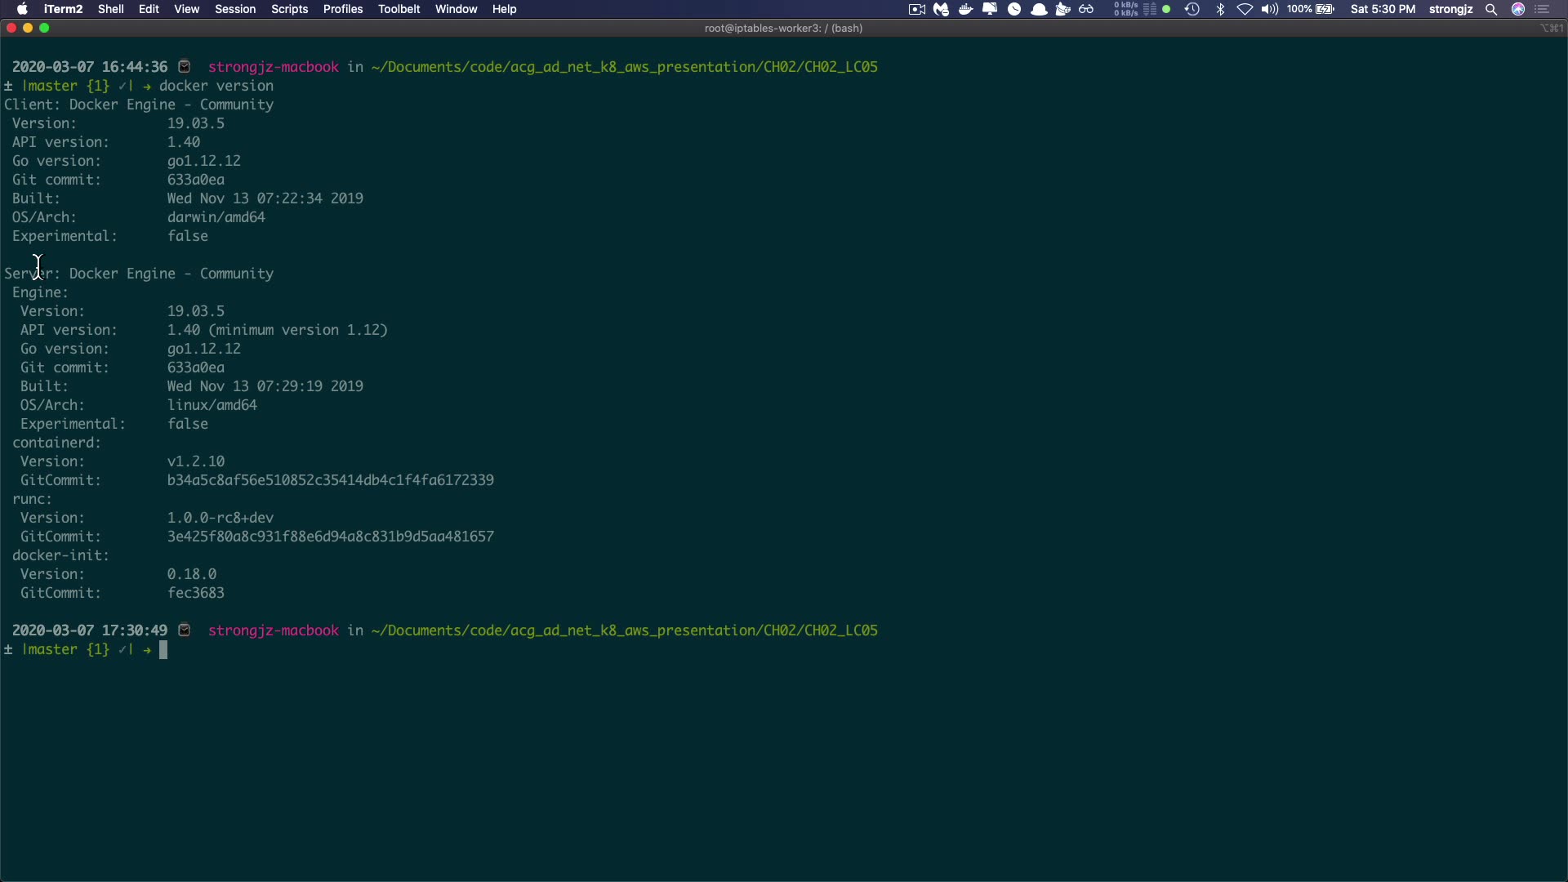This screenshot has height=882, width=1568.
Task: Open the Profiles menu
Action: point(343,9)
